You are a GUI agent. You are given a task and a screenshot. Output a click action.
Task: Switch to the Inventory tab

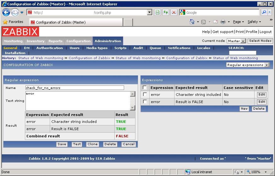[x=35, y=41]
